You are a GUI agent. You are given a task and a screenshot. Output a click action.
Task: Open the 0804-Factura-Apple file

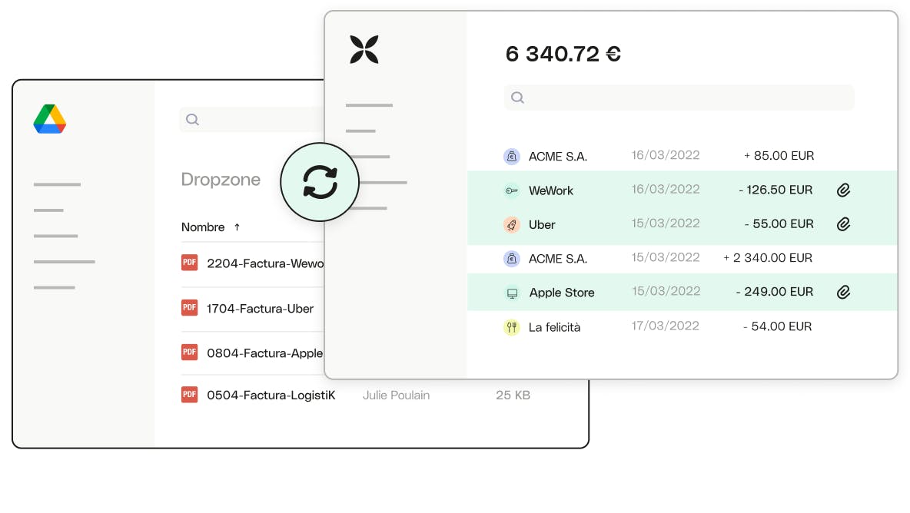(x=265, y=352)
